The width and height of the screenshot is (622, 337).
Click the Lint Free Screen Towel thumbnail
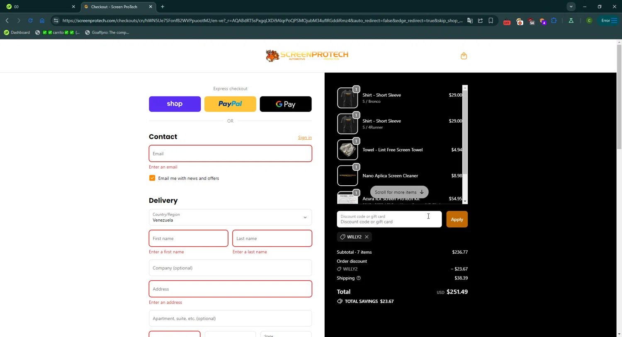tap(347, 150)
